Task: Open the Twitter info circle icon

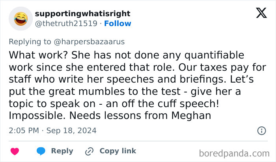Action: point(261,130)
